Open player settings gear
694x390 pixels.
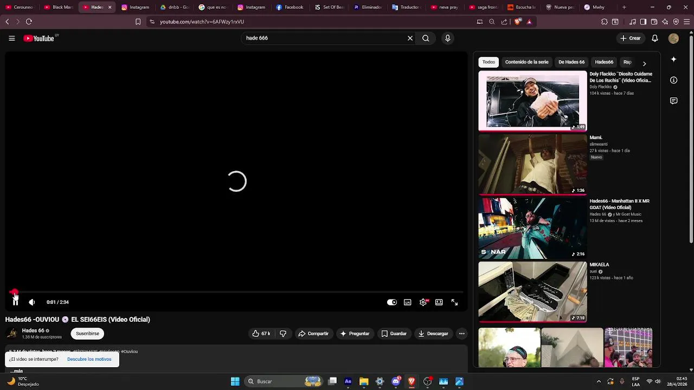pos(423,302)
